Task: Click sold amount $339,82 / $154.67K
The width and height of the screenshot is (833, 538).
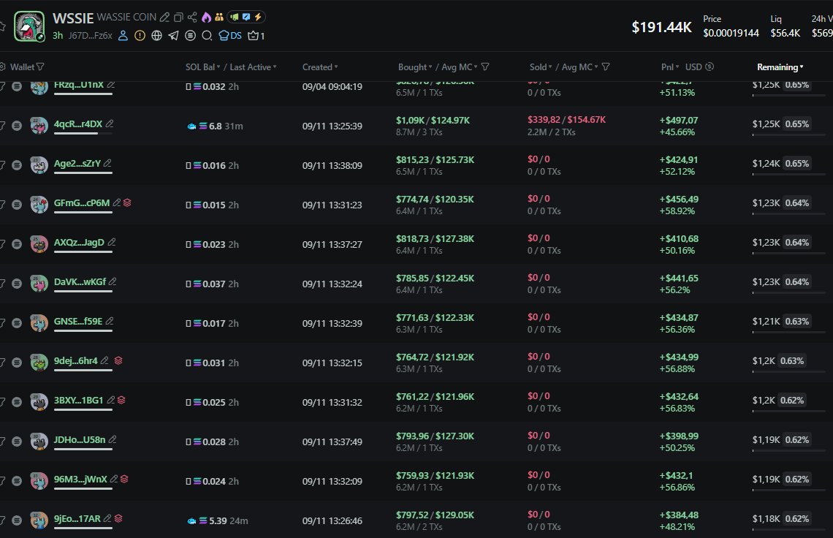Action: tap(566, 120)
